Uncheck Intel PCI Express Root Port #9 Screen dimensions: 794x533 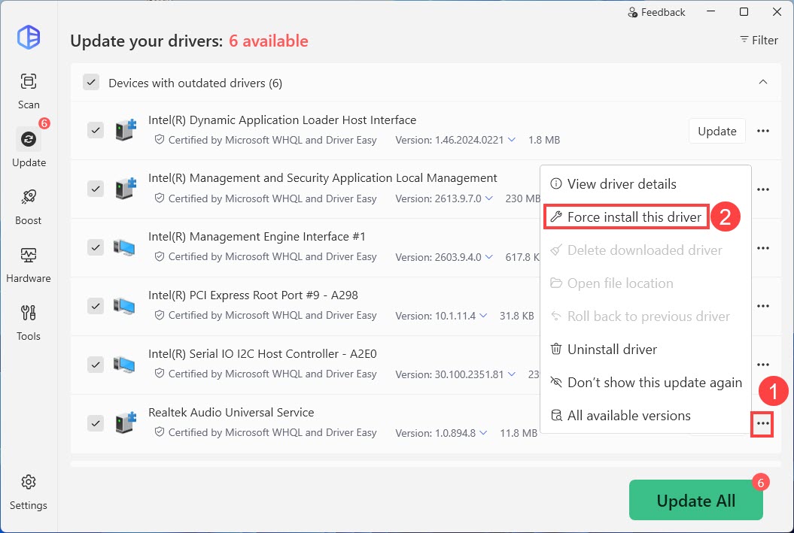(95, 306)
